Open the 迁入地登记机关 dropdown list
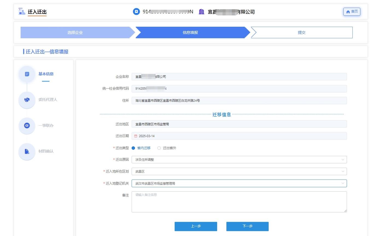Image resolution: width=374 pixels, height=236 pixels. click(239, 183)
